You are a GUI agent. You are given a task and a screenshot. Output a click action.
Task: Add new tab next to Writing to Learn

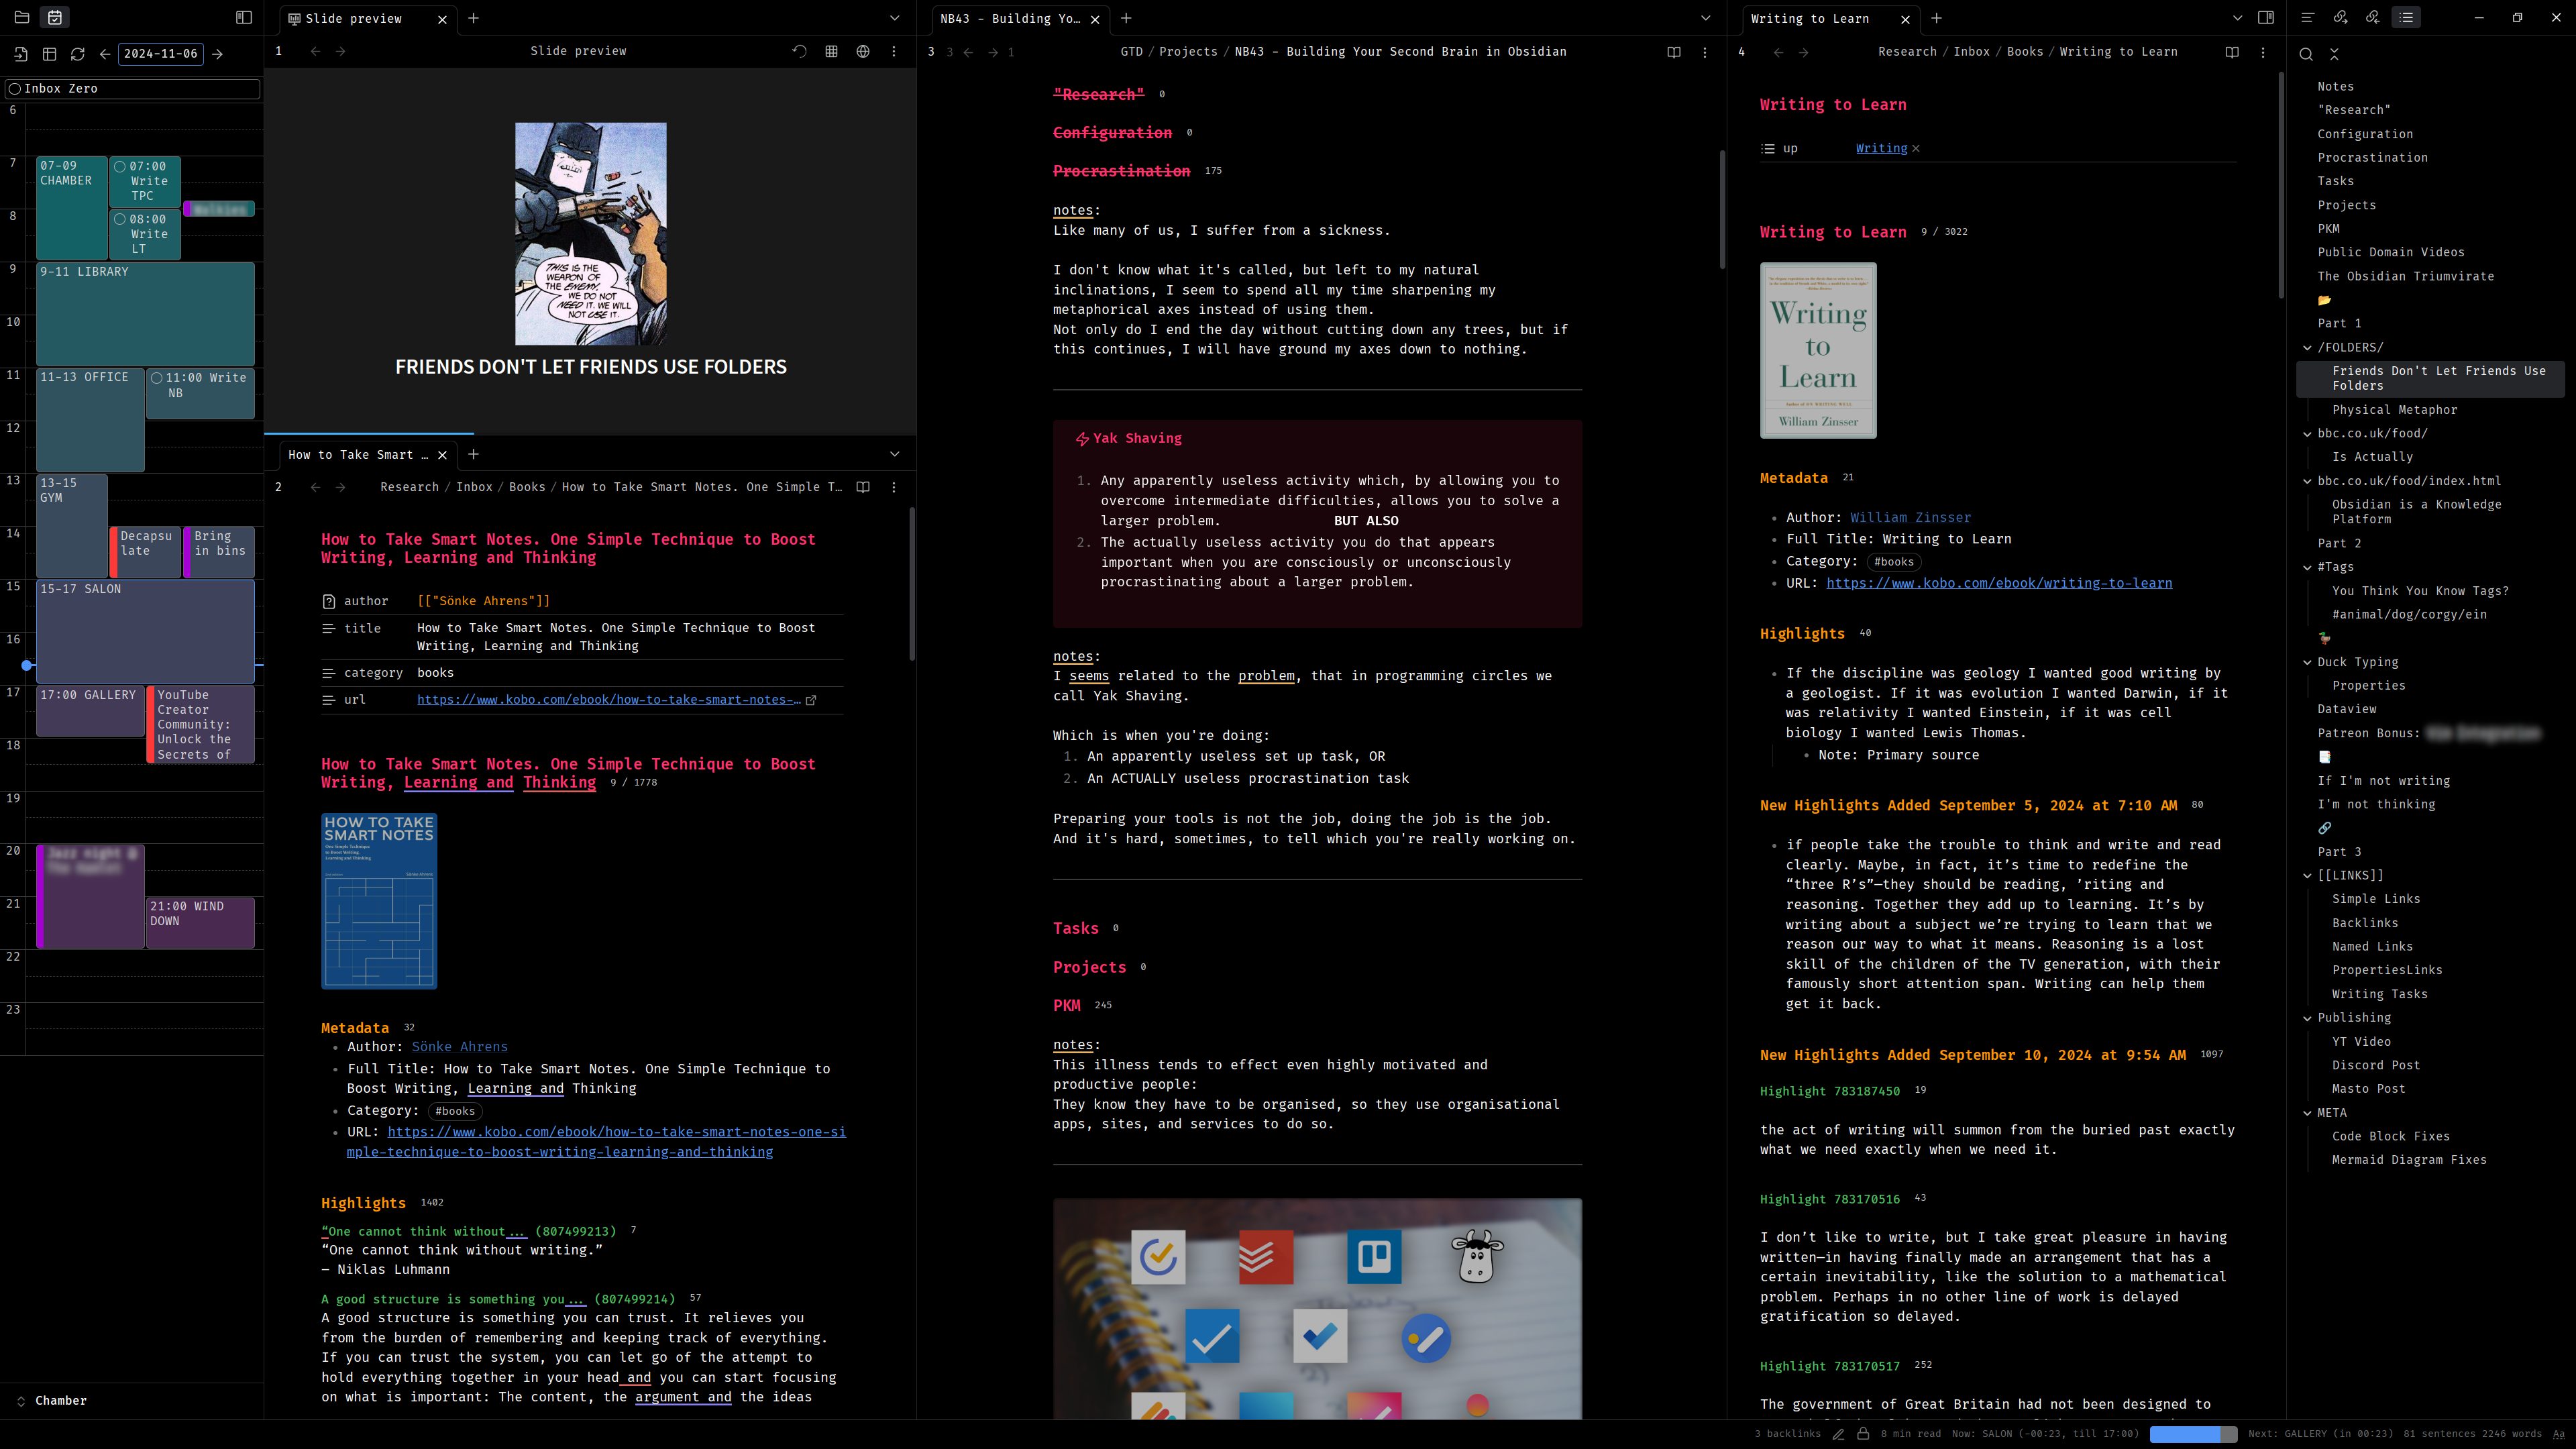pyautogui.click(x=1937, y=18)
